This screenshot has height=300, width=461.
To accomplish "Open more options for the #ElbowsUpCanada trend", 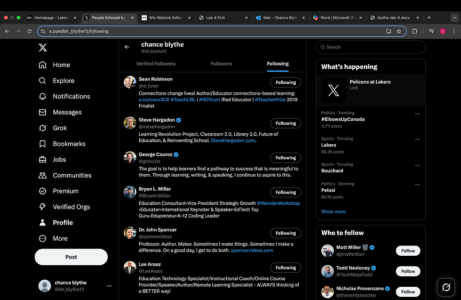I will tap(417, 114).
